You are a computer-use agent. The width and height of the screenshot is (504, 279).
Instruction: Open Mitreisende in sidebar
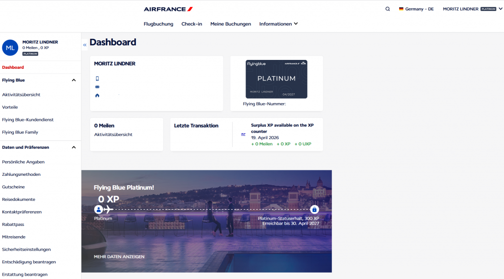click(13, 237)
